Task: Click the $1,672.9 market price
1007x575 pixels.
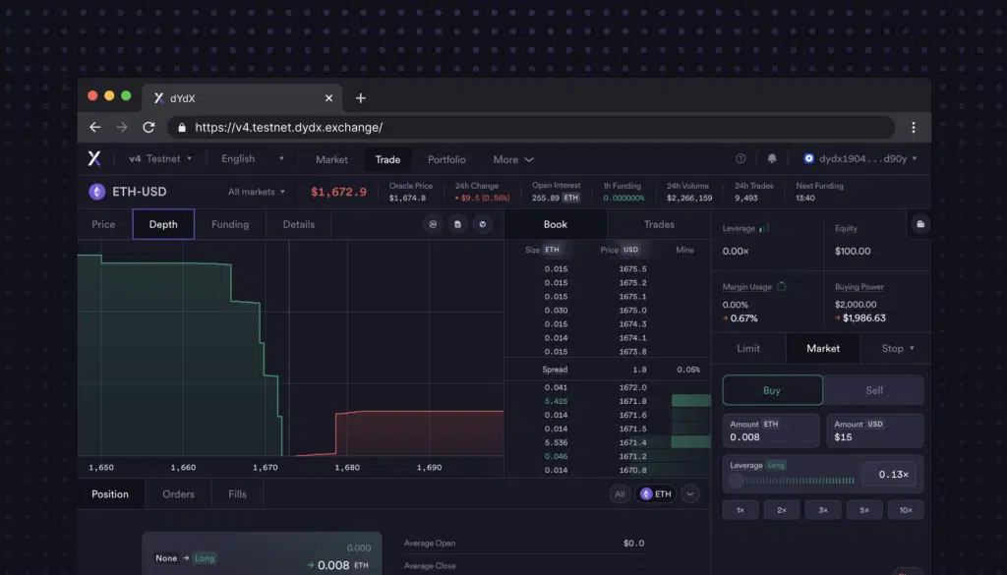Action: 338,192
